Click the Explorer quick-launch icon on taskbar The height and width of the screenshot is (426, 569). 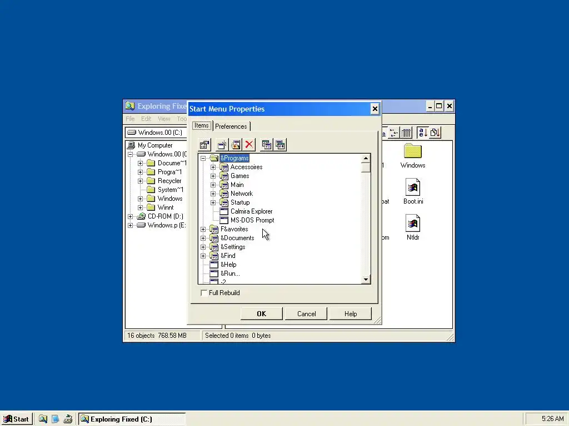(43, 419)
